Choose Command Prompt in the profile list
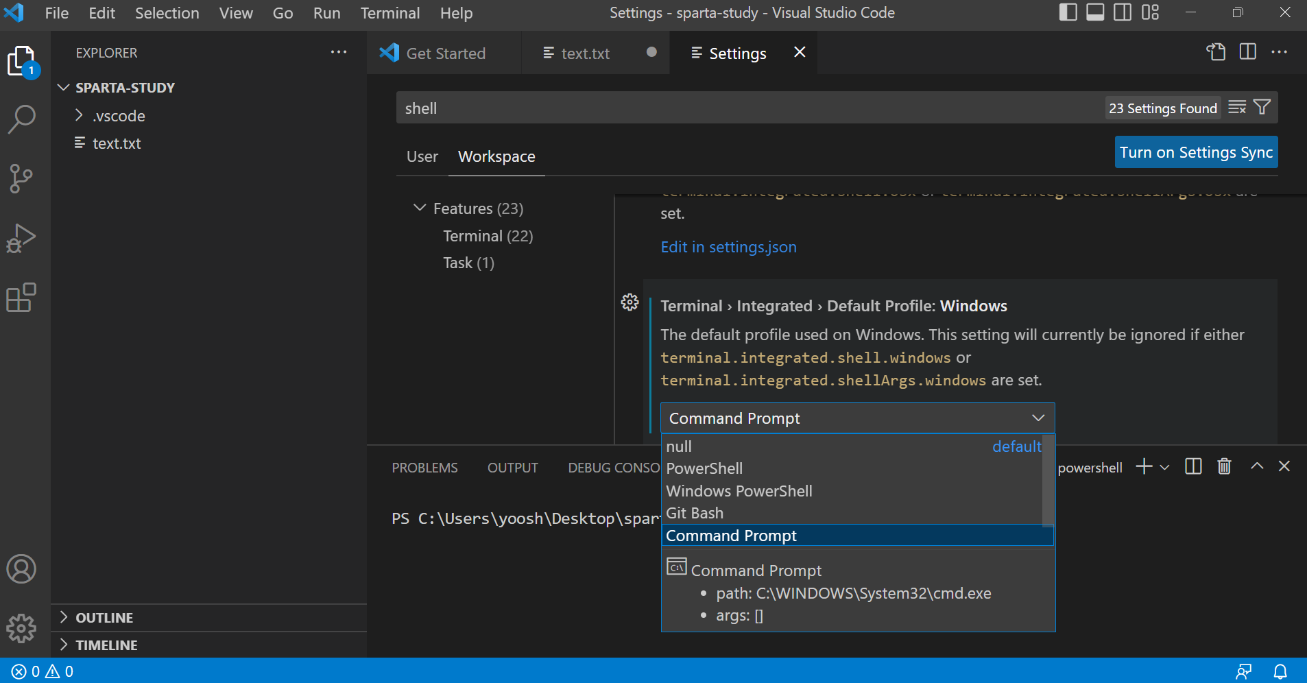This screenshot has width=1307, height=683. pyautogui.click(x=857, y=536)
